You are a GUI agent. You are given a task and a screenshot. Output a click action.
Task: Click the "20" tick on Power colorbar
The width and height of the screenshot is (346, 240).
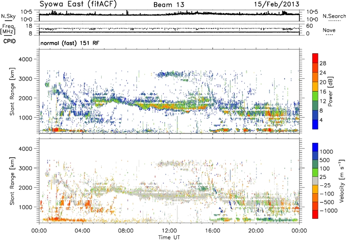323,82
